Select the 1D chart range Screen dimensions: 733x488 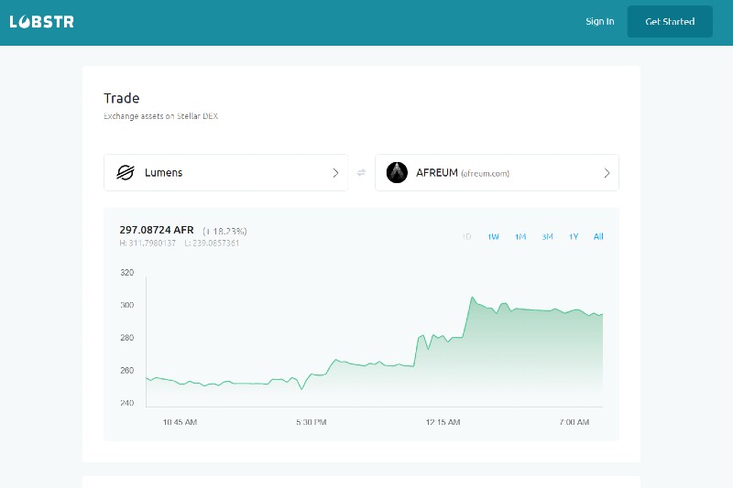[x=466, y=237]
